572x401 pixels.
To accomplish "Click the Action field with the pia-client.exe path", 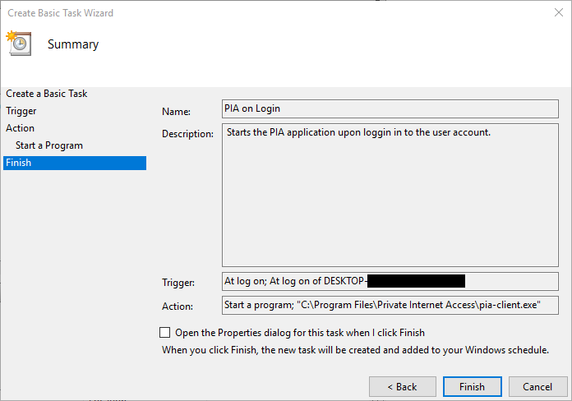I will (x=390, y=306).
